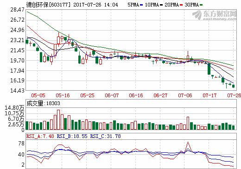The image size is (241, 169).
Task: Click the black 10PMA color marker
Action: coord(161,5)
